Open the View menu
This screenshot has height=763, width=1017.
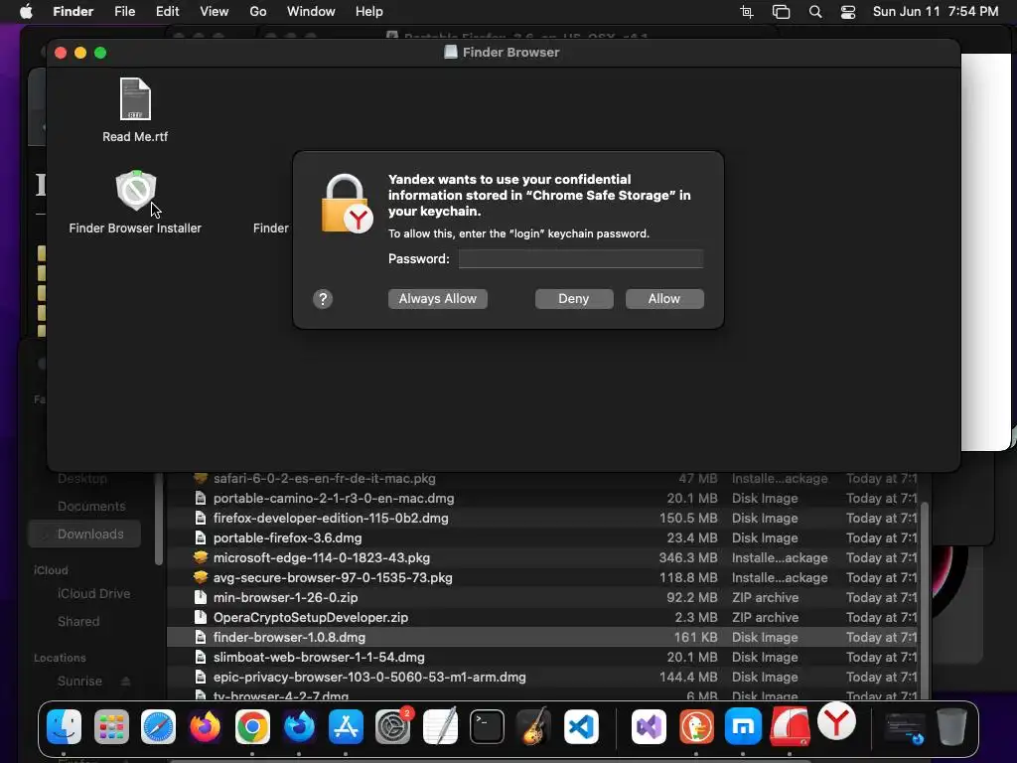tap(215, 12)
